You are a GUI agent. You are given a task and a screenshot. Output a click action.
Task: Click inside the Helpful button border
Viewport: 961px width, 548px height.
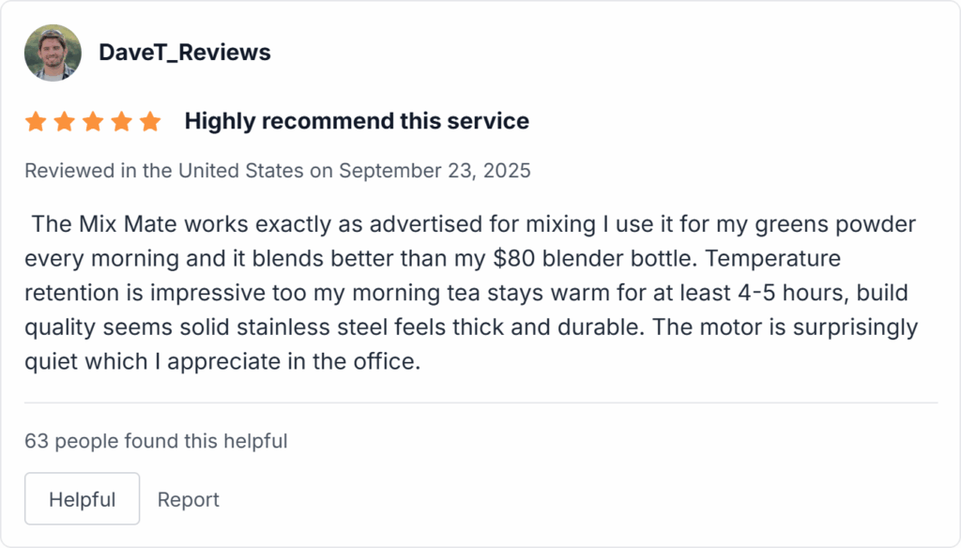point(82,498)
